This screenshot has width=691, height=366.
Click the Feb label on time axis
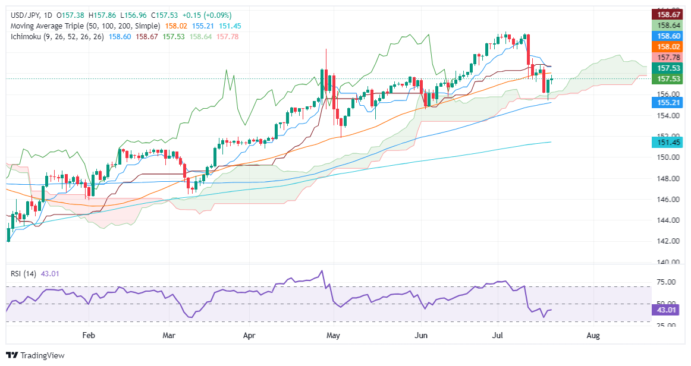[89, 336]
